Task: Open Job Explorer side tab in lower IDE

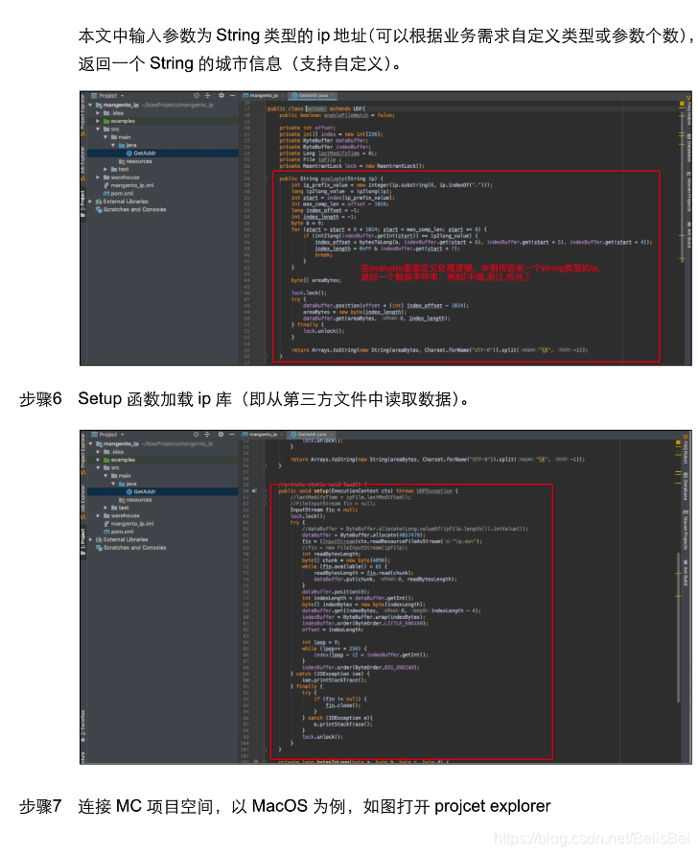Action: tap(82, 501)
